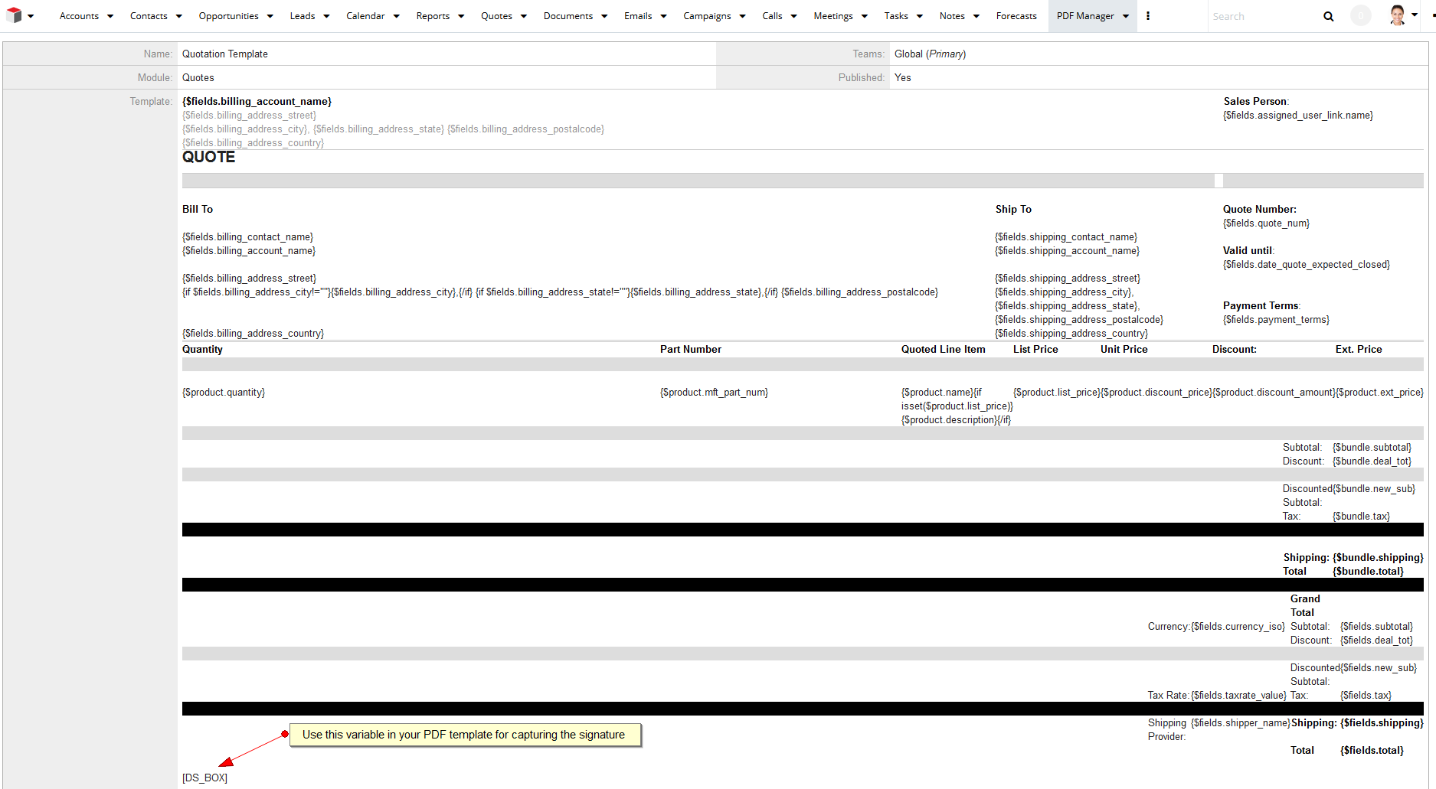The image size is (1436, 789).
Task: Expand the dropdown arrow beside user avatar
Action: click(x=1415, y=15)
